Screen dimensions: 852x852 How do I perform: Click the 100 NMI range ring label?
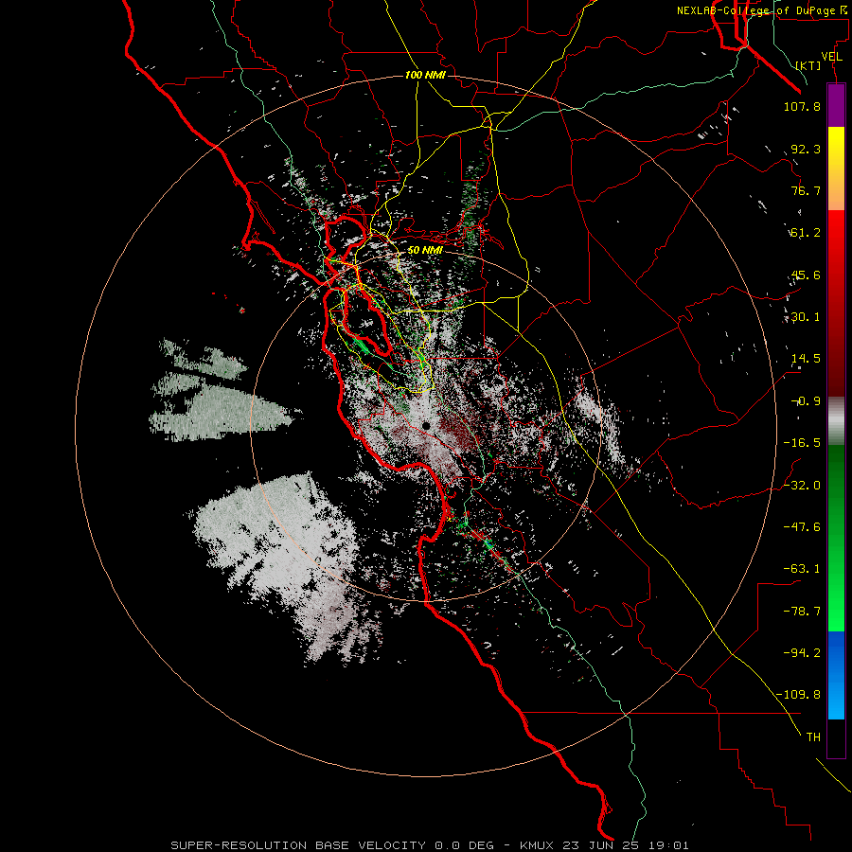coord(425,75)
